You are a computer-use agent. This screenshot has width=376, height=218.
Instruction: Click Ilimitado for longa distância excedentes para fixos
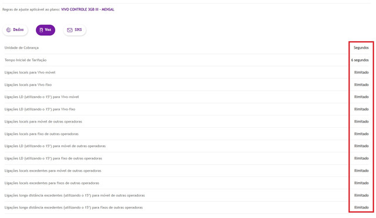click(361, 207)
